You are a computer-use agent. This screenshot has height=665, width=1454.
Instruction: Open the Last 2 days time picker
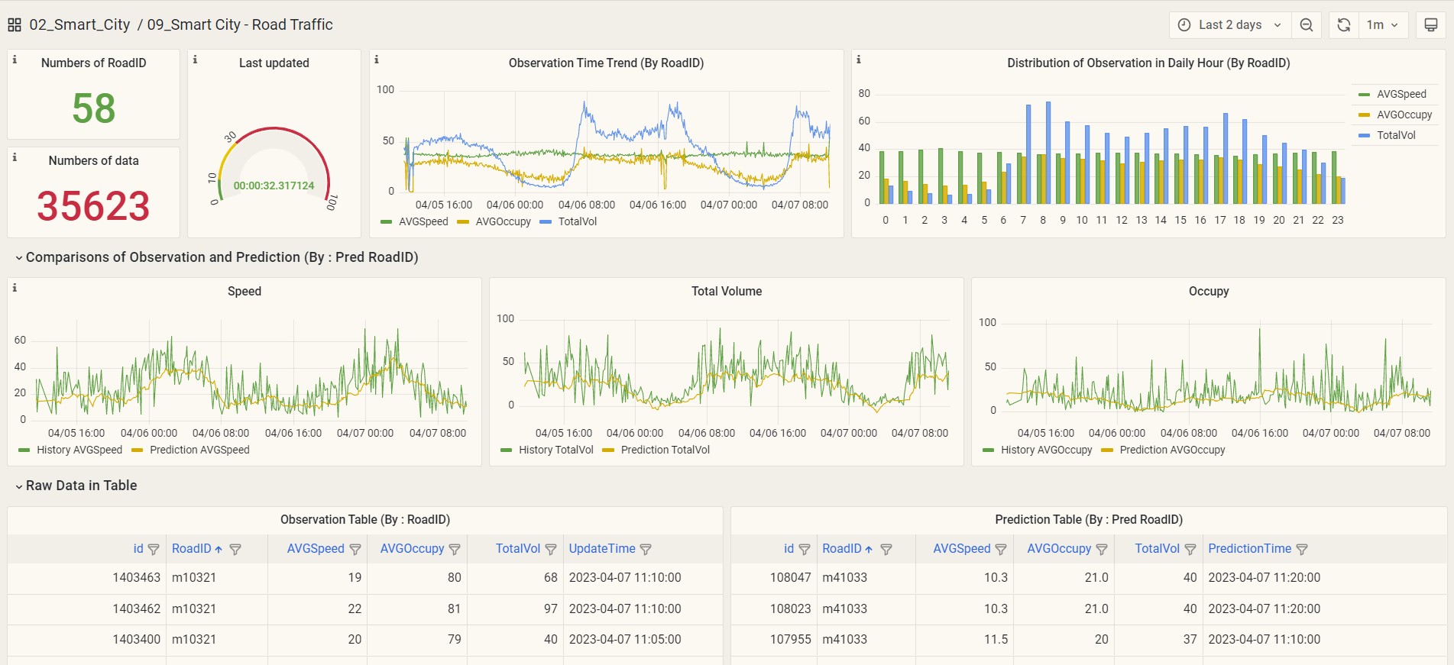click(1230, 25)
